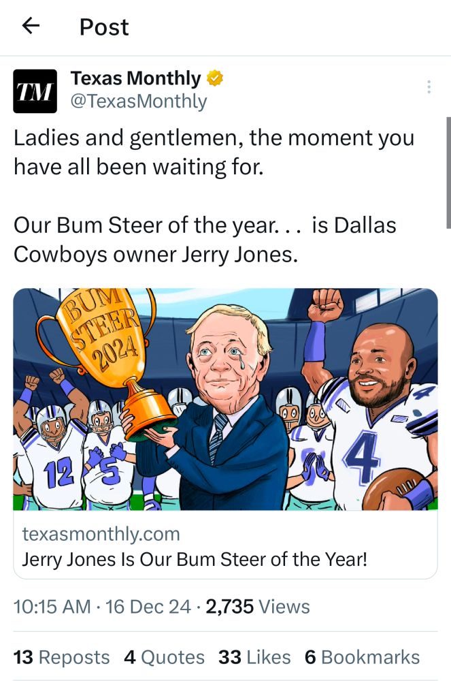451x681 pixels.
Task: Open the texasmonthly.com link domain
Action: [x=101, y=534]
